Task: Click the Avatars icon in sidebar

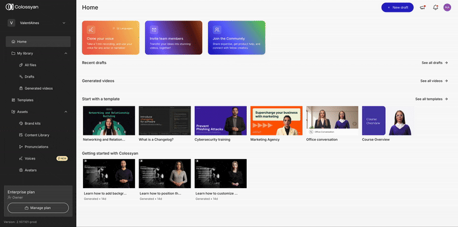Action: (x=21, y=170)
